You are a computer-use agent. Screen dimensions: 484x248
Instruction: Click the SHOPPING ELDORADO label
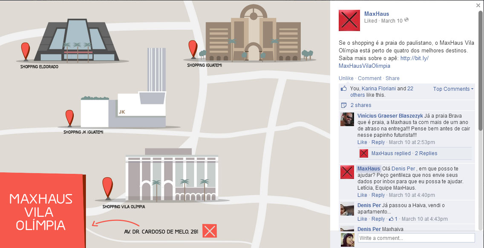[39, 66]
